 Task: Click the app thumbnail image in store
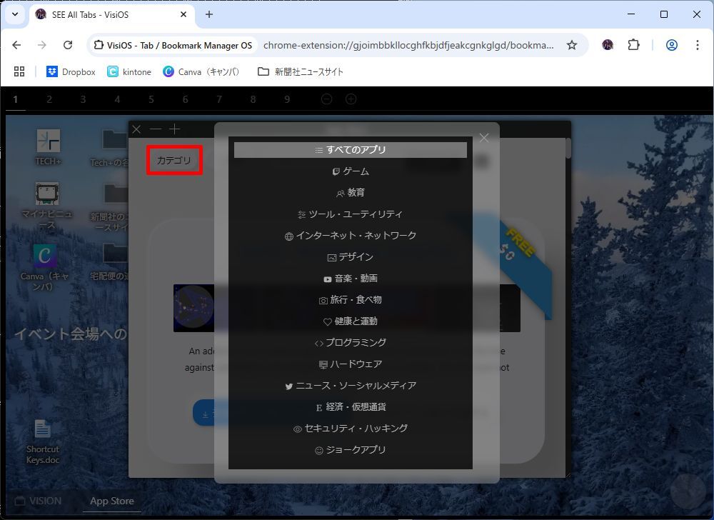point(194,308)
